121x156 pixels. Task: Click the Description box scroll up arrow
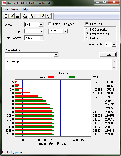tap(114, 62)
